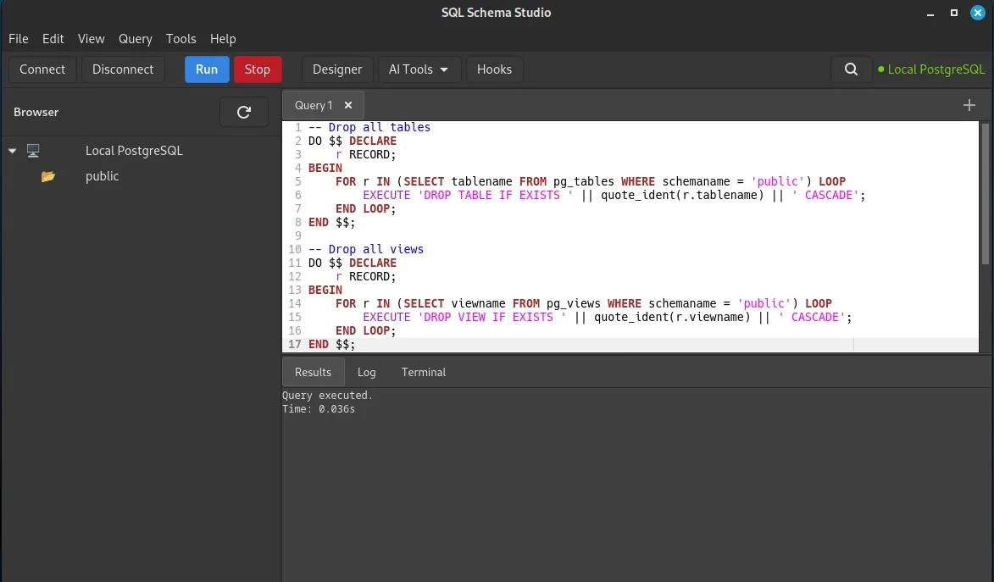Image resolution: width=994 pixels, height=582 pixels.
Task: Open the AI Tools dropdown
Action: point(419,69)
